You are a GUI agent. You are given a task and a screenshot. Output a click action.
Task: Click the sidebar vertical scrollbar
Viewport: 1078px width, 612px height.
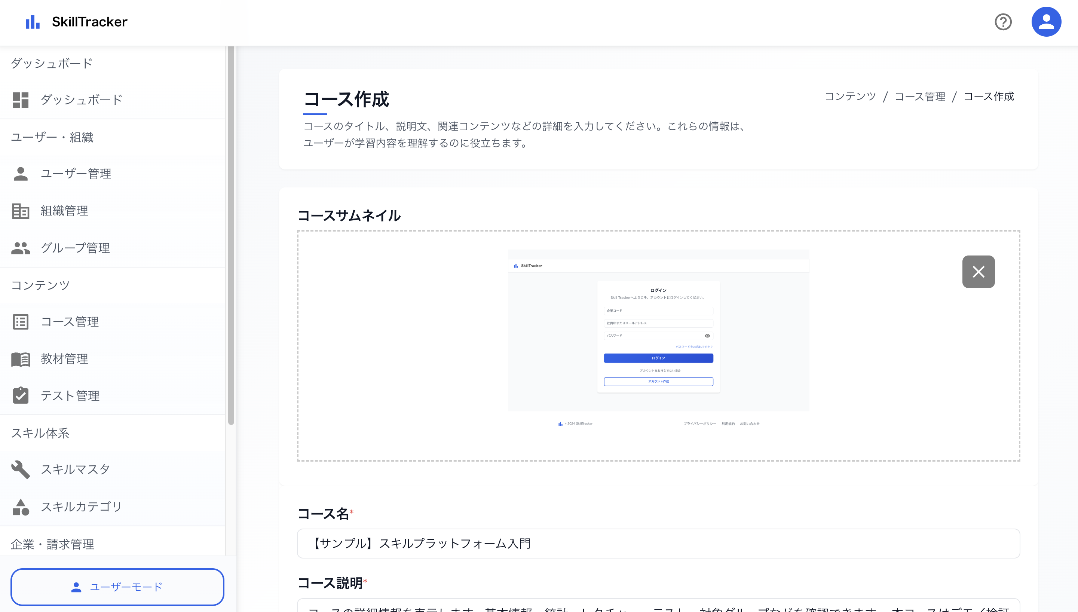(231, 235)
